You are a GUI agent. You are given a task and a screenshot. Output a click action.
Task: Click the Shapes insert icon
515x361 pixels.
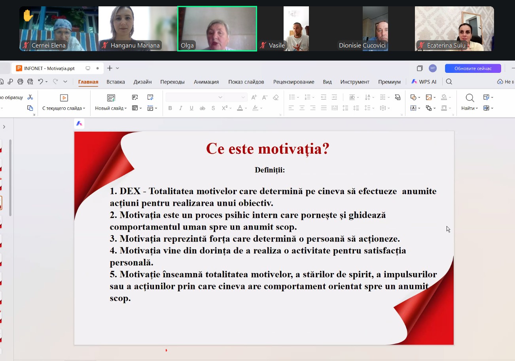(x=413, y=97)
